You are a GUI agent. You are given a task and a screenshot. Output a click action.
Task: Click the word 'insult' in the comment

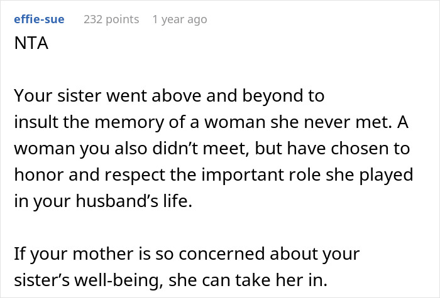(x=31, y=122)
